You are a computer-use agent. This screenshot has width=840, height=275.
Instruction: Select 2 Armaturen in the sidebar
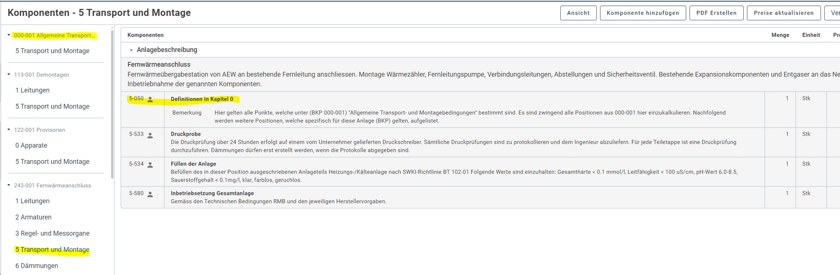click(33, 217)
